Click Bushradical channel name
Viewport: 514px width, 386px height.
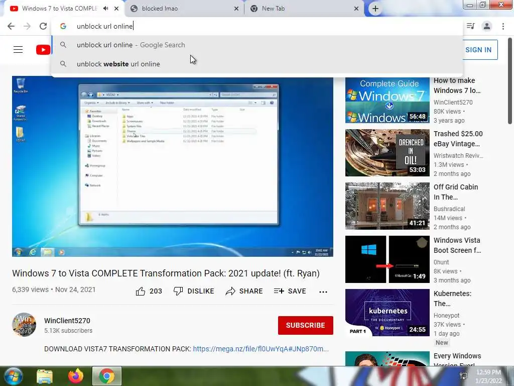coord(449,209)
